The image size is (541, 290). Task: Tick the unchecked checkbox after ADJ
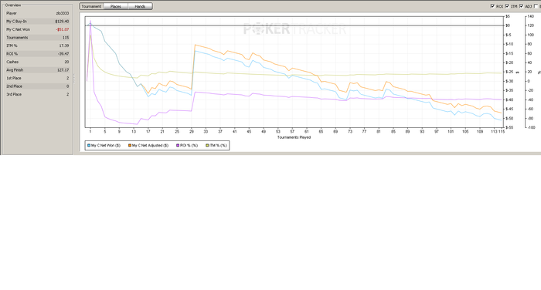pos(536,6)
